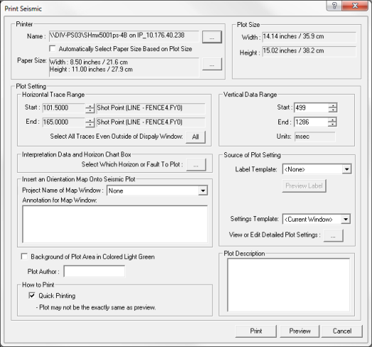Open printer name browse button
The width and height of the screenshot is (372, 347).
[212, 37]
